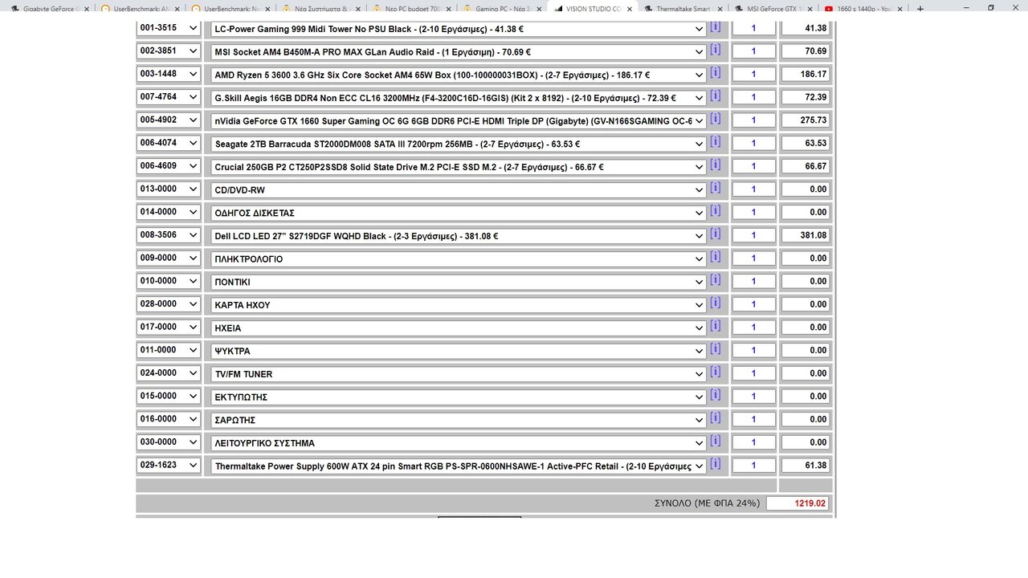Show info for the CD/DVD-RW row
This screenshot has height=578, width=1028.
coord(715,188)
